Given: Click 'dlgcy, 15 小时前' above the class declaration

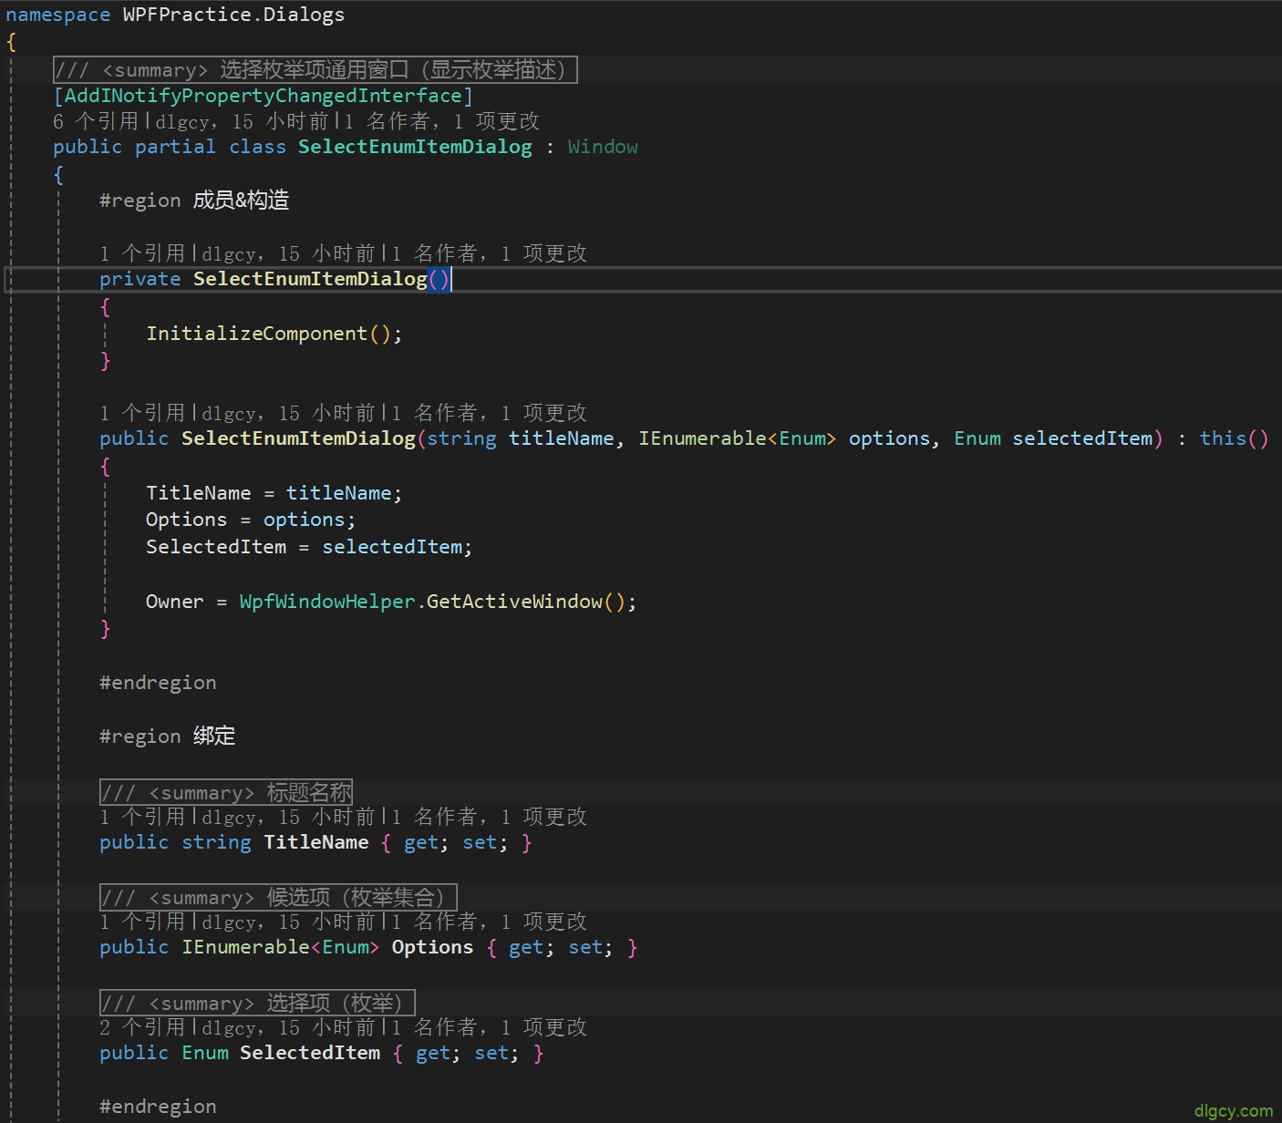Looking at the screenshot, I should [242, 121].
